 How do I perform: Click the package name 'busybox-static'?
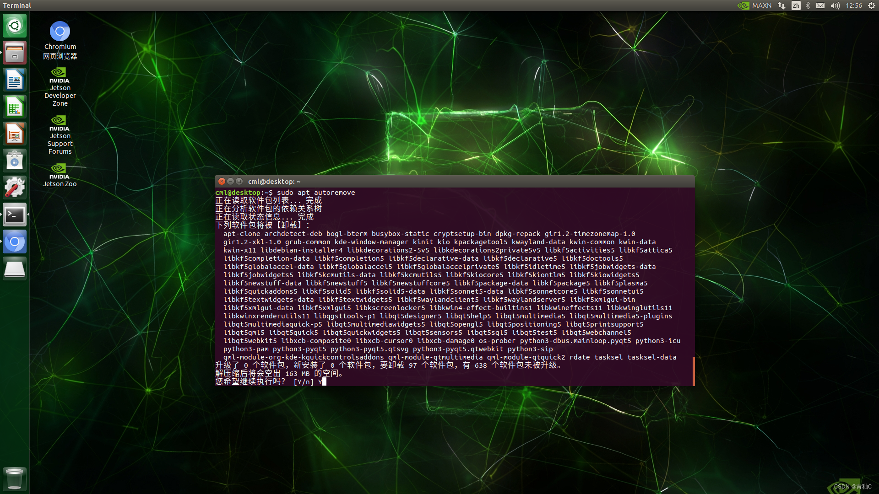tap(401, 234)
